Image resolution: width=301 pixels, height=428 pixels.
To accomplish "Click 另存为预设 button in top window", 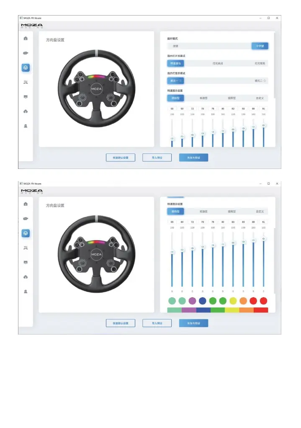I will click(193, 158).
